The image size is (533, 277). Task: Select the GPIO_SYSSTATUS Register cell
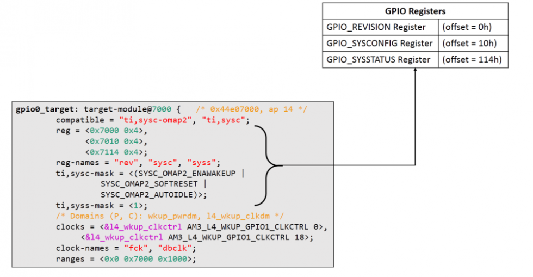pos(380,59)
